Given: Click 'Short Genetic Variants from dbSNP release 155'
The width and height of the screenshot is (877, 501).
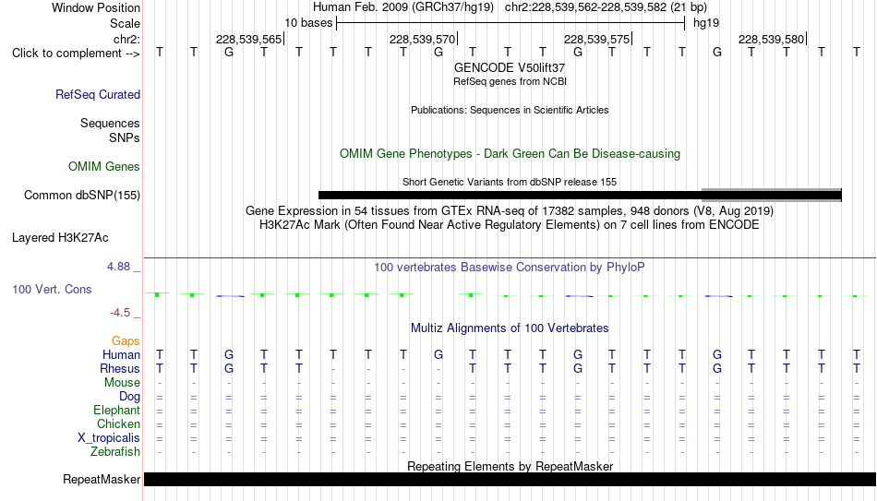Looking at the screenshot, I should tap(510, 182).
